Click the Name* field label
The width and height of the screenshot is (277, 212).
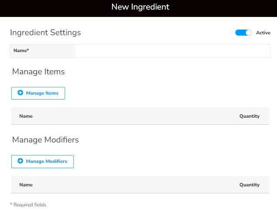click(21, 51)
